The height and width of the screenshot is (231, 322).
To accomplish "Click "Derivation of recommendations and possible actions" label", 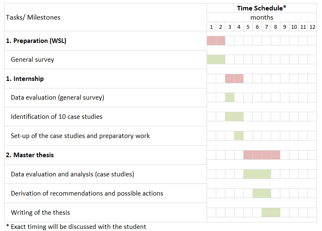I will pyautogui.click(x=87, y=193).
